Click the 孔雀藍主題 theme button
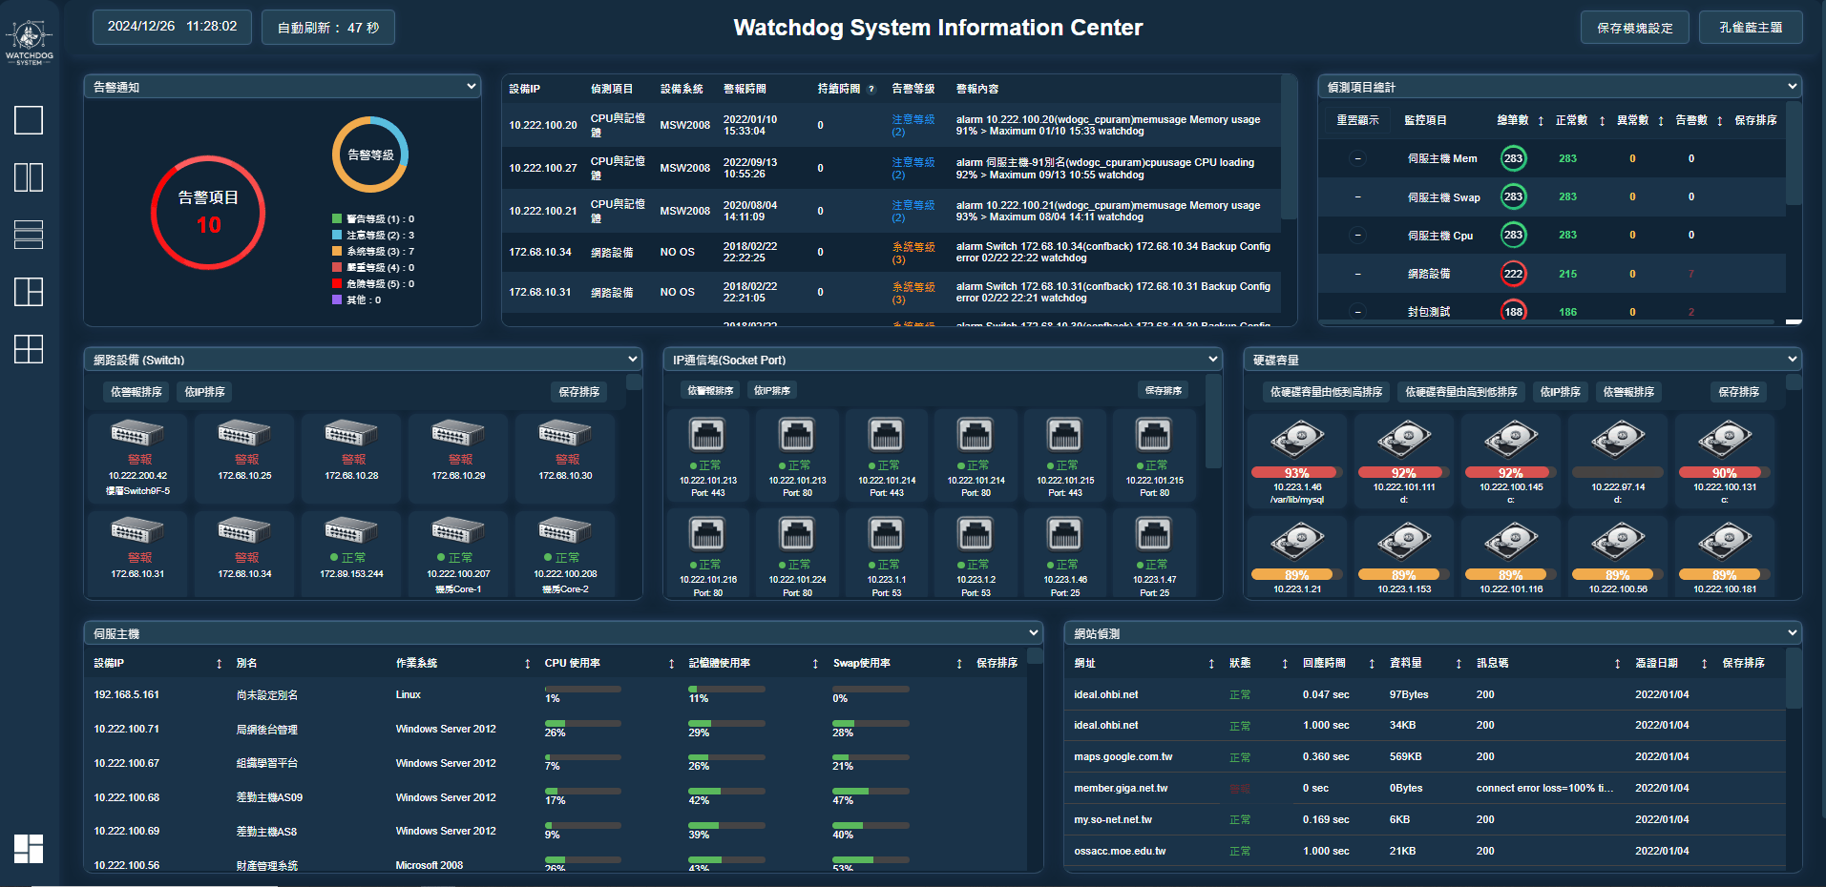 1751,28
